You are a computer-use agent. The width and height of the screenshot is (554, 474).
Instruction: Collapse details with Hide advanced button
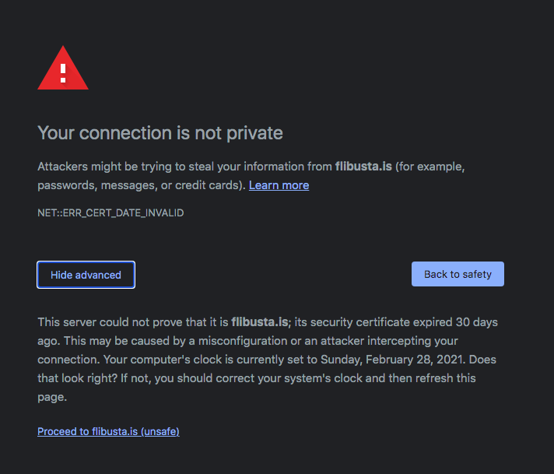click(x=86, y=275)
